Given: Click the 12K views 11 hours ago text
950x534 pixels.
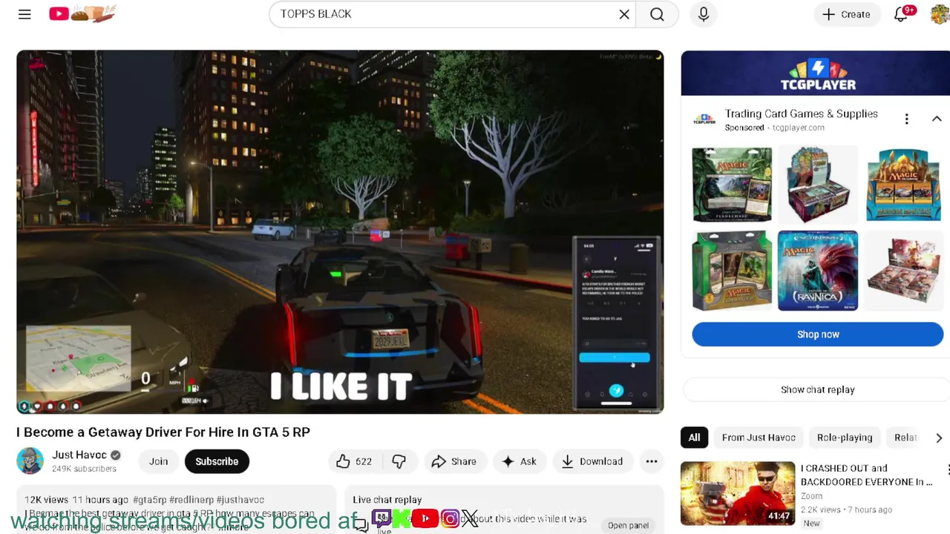Looking at the screenshot, I should click(x=76, y=500).
